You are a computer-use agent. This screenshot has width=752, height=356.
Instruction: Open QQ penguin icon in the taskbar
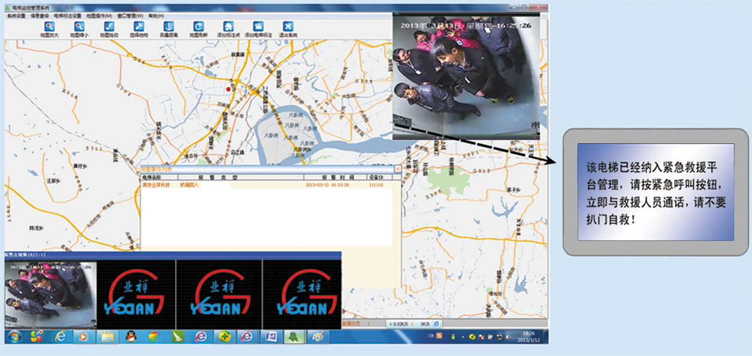point(131,337)
